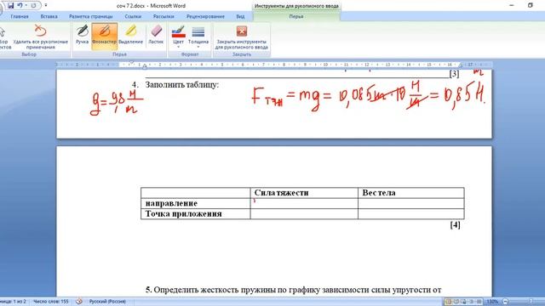Select the Рассылки tab
The image size is (545, 306).
click(x=163, y=16)
